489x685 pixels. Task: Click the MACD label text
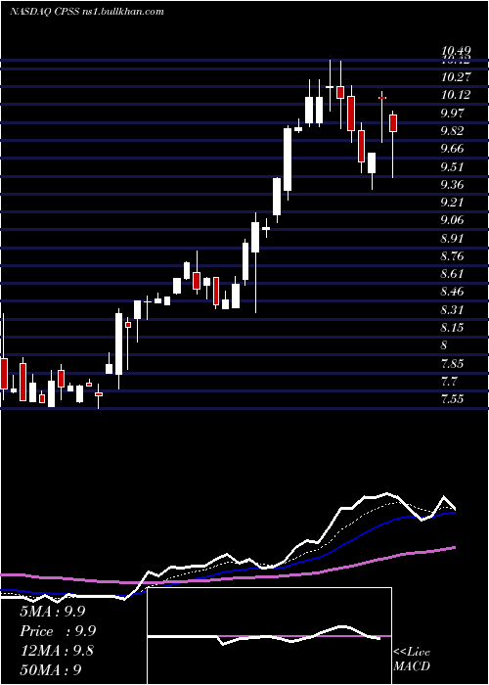(x=412, y=666)
